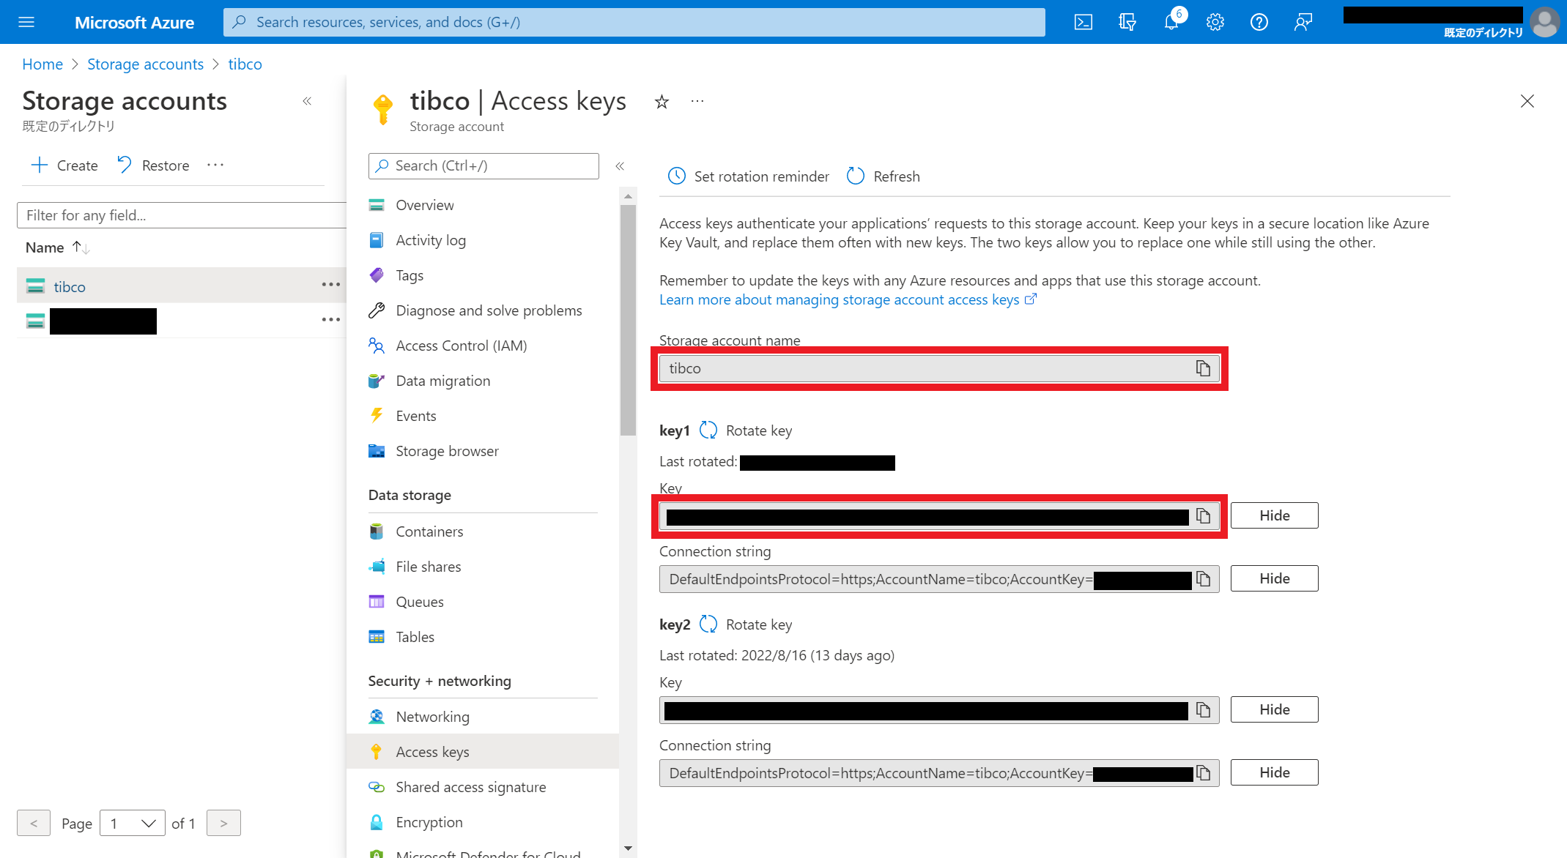
Task: Collapse the Storage accounts list panel
Action: [307, 101]
